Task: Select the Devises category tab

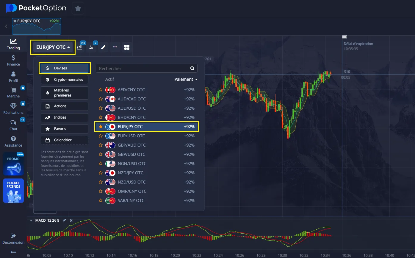Action: pos(65,68)
